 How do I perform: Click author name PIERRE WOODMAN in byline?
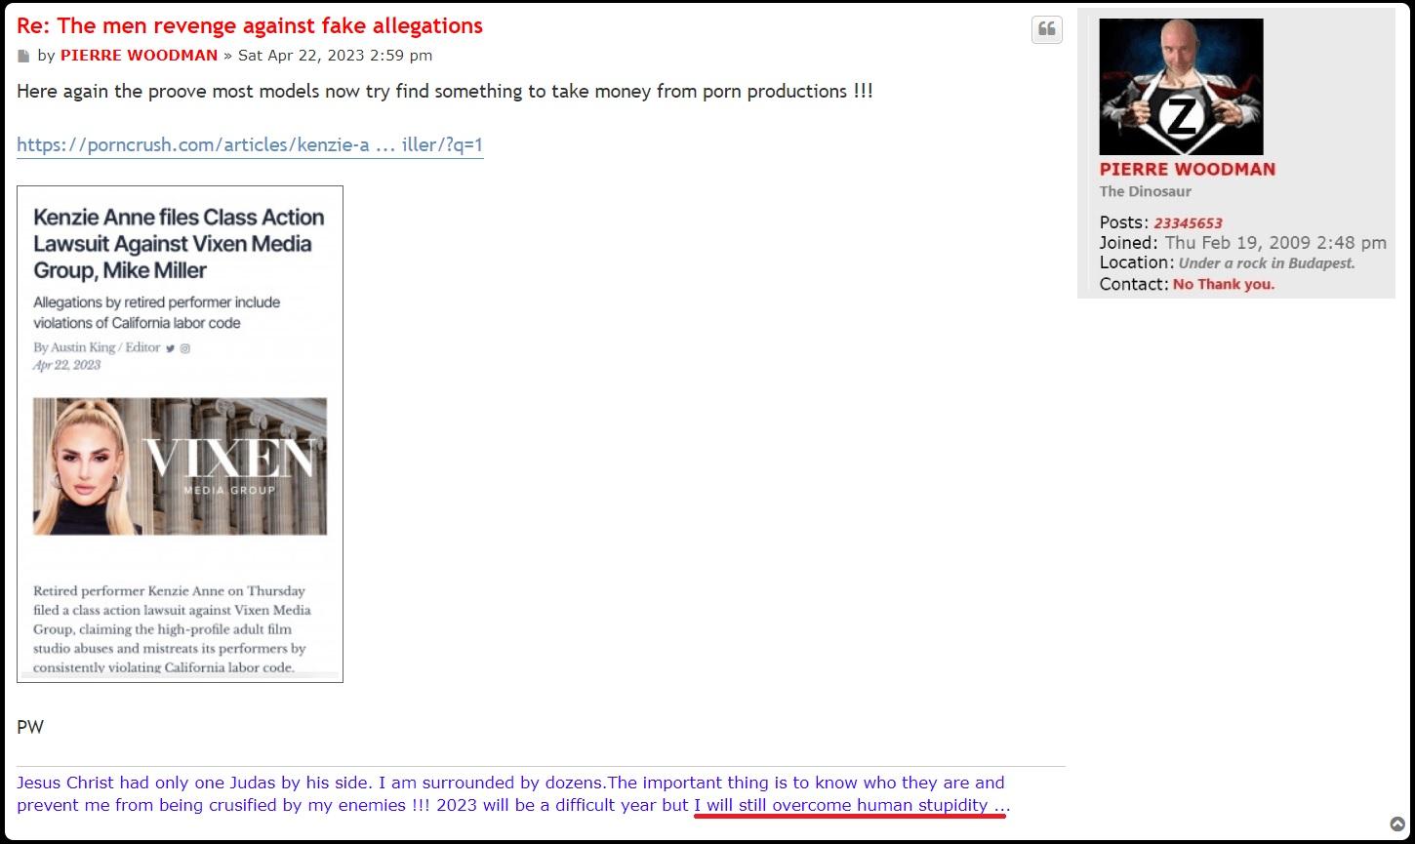[139, 56]
